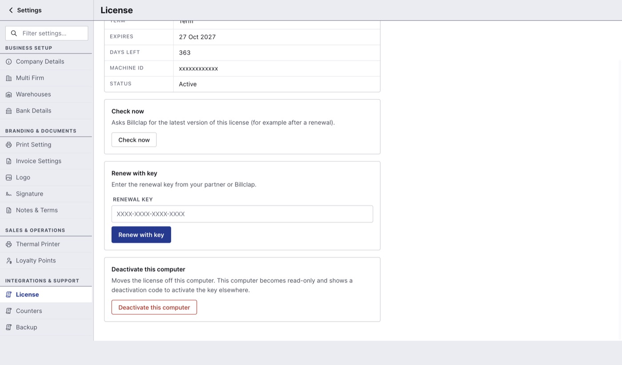Click Deactivate this computer button
Viewport: 622px width, 365px height.
tap(154, 307)
